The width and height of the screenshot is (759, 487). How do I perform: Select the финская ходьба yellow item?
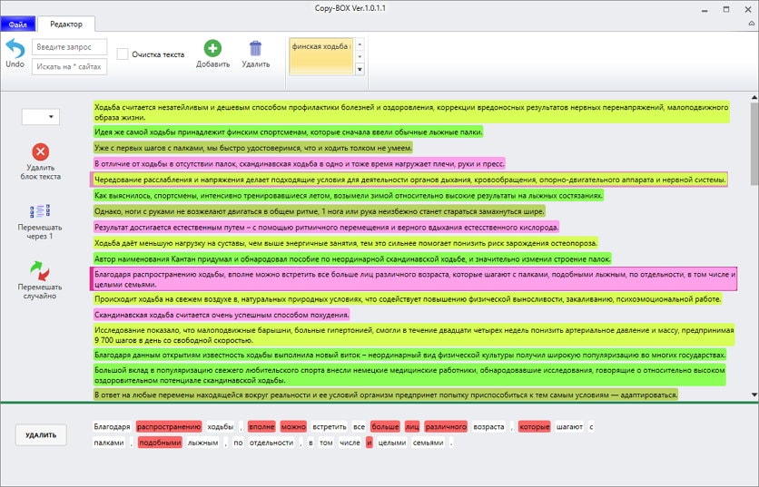(320, 45)
